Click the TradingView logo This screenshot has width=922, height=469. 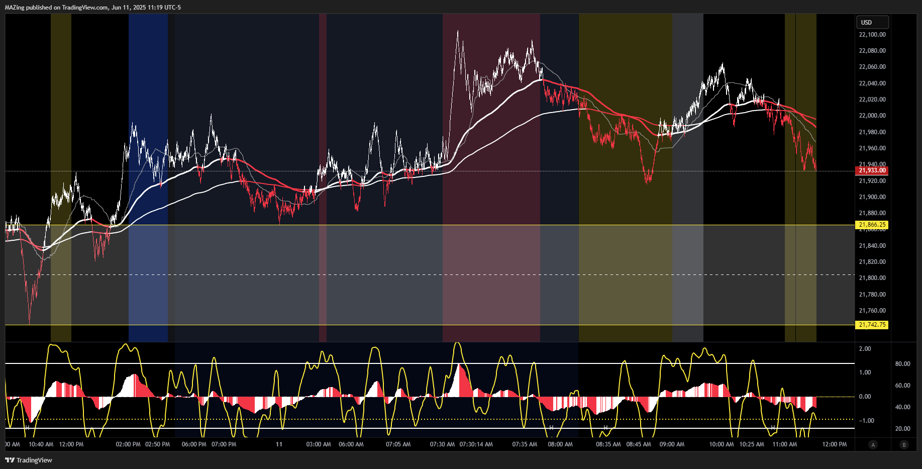pos(29,460)
